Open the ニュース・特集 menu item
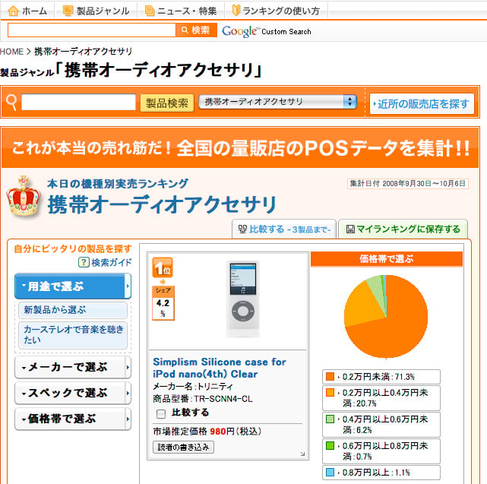 (181, 11)
